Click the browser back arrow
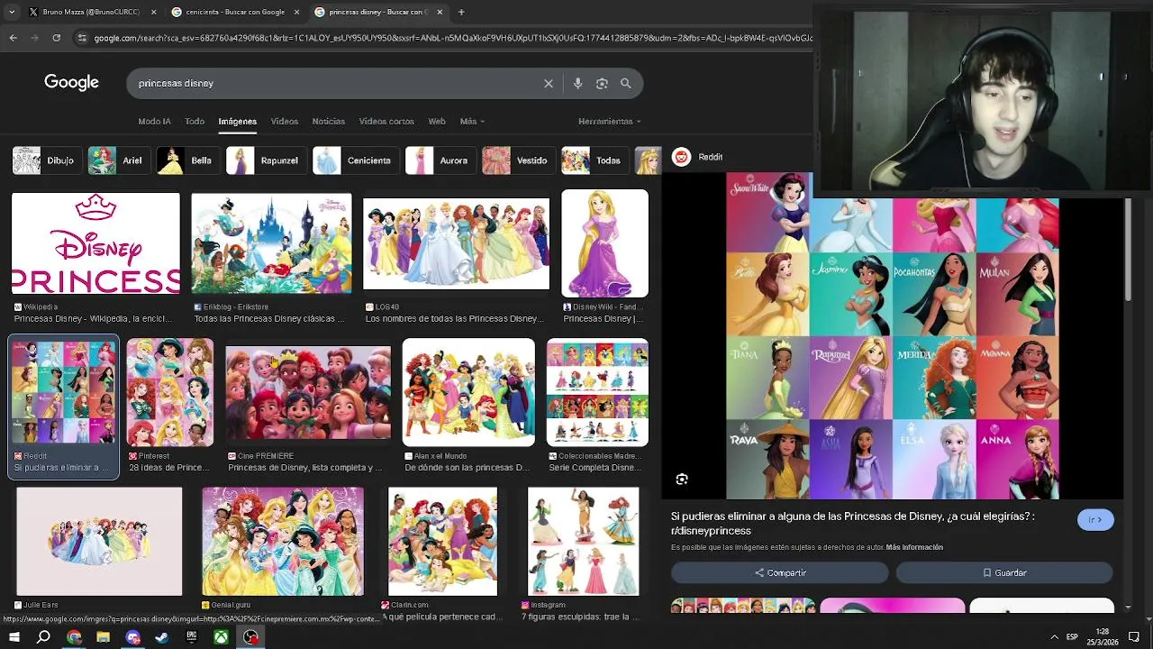 [14, 38]
